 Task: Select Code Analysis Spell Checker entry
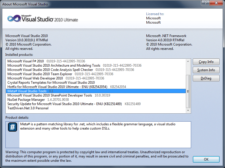tap(96, 70)
